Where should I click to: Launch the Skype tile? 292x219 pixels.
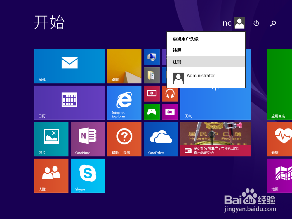pos(88,175)
